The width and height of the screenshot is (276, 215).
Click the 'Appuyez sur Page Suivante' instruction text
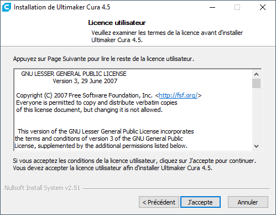point(103,59)
